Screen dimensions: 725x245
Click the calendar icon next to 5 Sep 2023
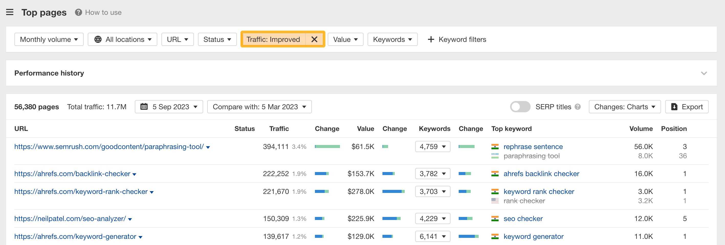144,107
